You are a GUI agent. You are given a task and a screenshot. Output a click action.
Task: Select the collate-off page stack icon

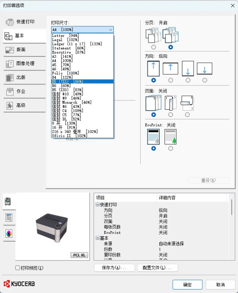point(153,35)
